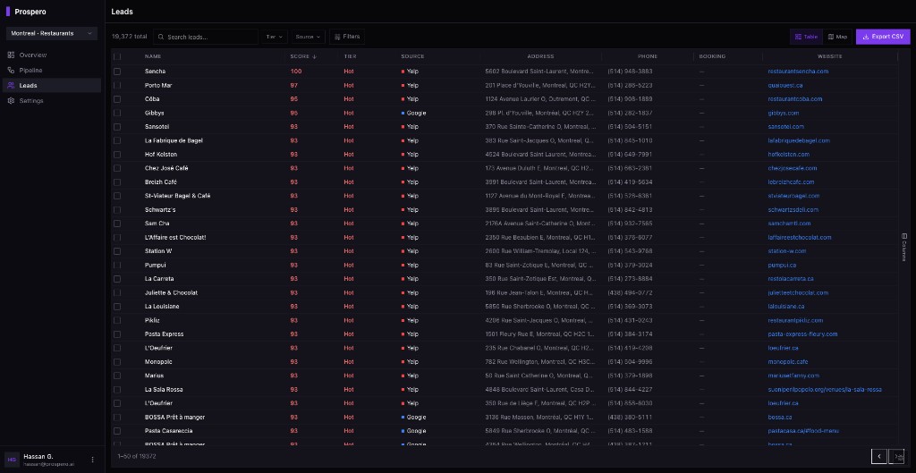Click the Hot tier label for Marius
The width and height of the screenshot is (916, 473).
[x=349, y=376]
